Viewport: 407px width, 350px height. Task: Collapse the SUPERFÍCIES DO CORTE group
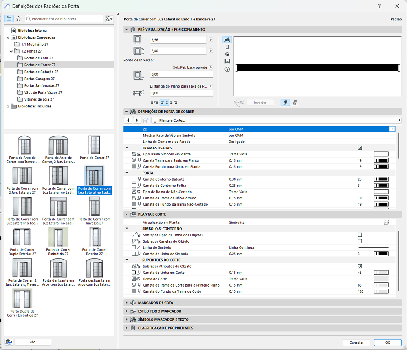click(127, 260)
